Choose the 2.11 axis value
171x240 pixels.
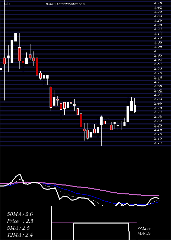pyautogui.click(x=158, y=143)
